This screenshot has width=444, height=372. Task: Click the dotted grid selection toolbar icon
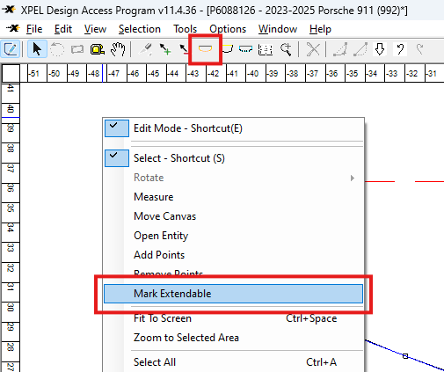(x=266, y=49)
